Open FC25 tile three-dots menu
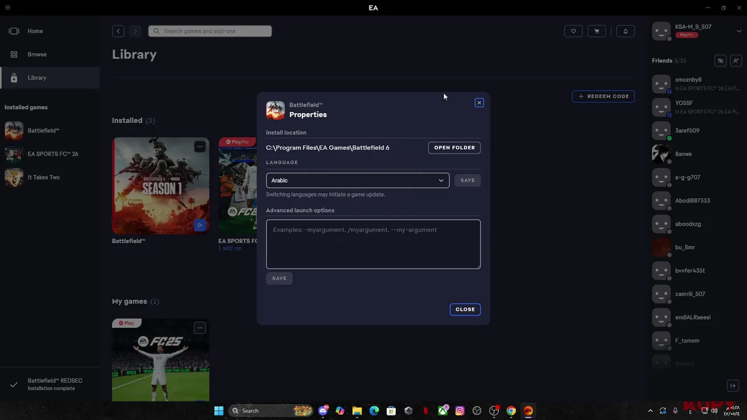The image size is (747, 420). click(x=200, y=328)
